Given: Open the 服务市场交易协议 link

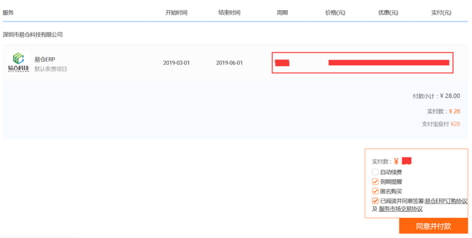Looking at the screenshot, I should [400, 209].
